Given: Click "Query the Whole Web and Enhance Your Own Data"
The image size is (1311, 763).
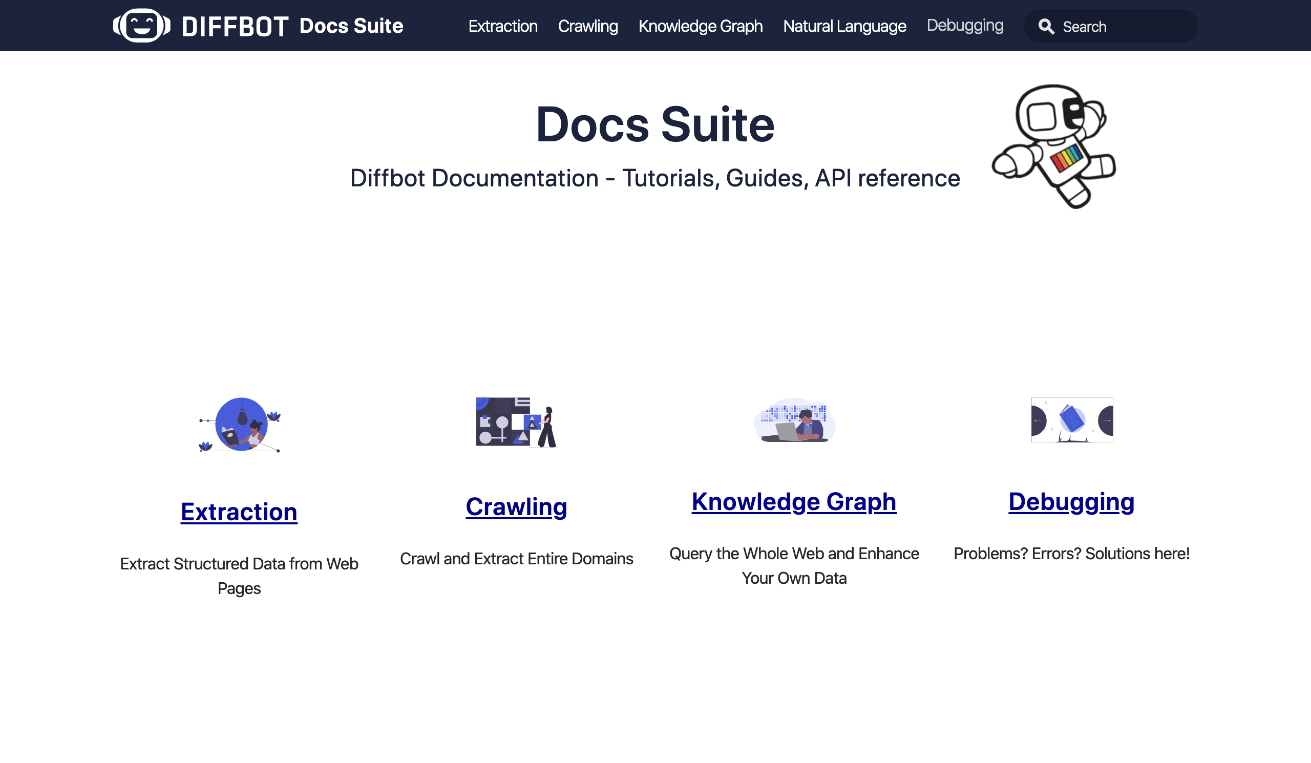Looking at the screenshot, I should pyautogui.click(x=794, y=565).
